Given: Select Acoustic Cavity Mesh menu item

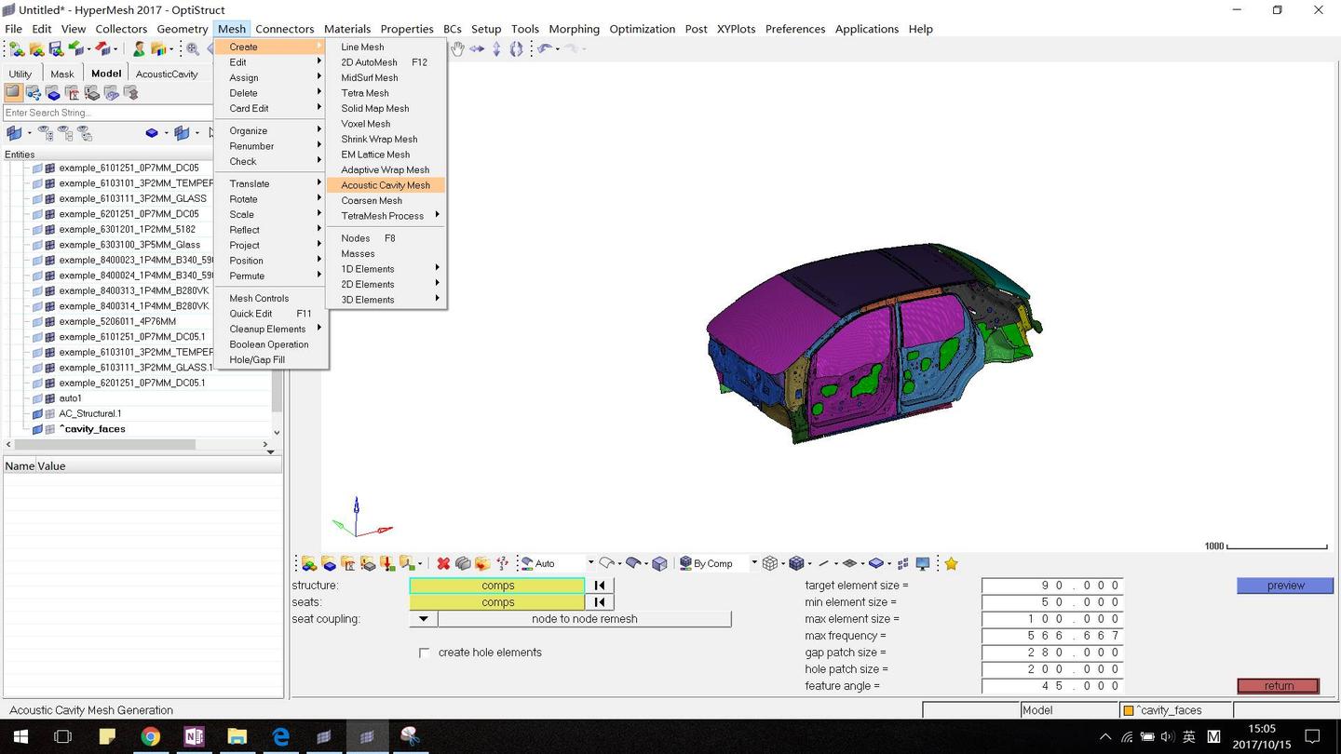Looking at the screenshot, I should pyautogui.click(x=386, y=185).
